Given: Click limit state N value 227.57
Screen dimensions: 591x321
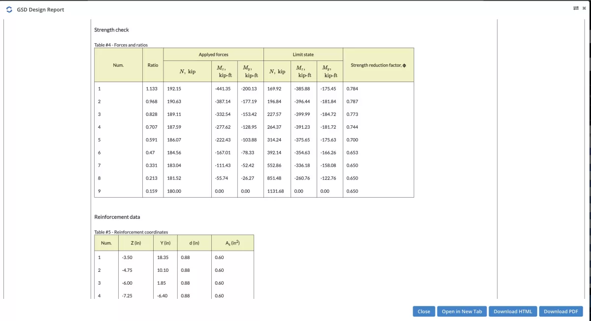Looking at the screenshot, I should (274, 114).
